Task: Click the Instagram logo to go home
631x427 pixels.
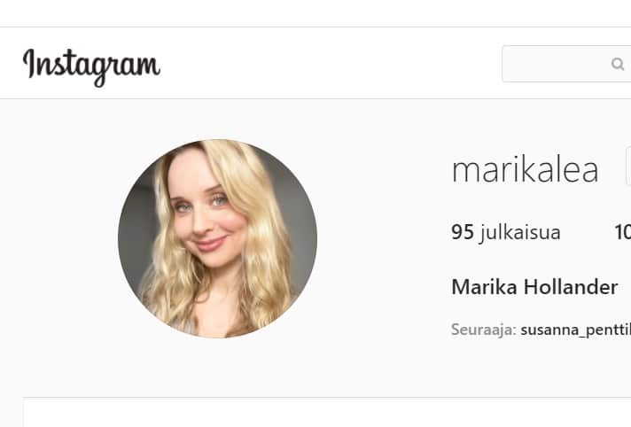Action: (x=91, y=66)
